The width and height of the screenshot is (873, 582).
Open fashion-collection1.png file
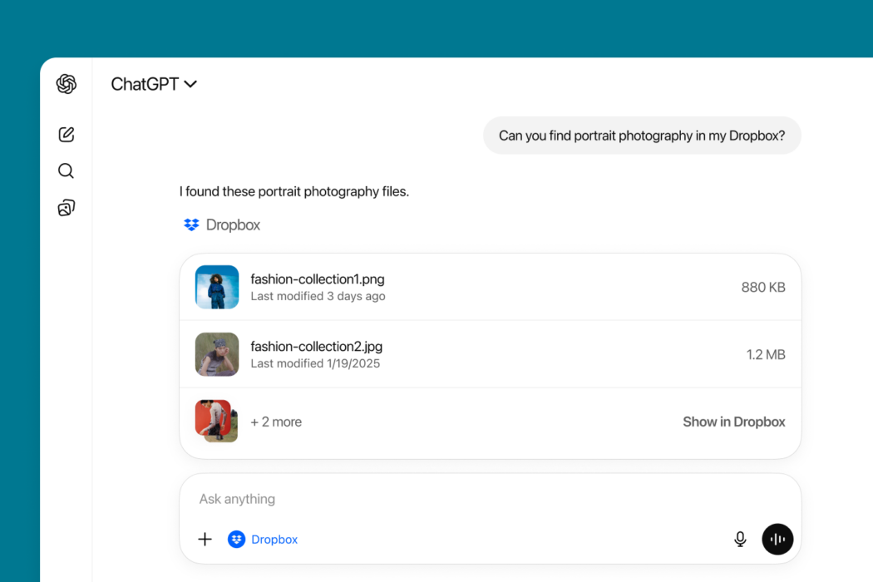point(318,279)
